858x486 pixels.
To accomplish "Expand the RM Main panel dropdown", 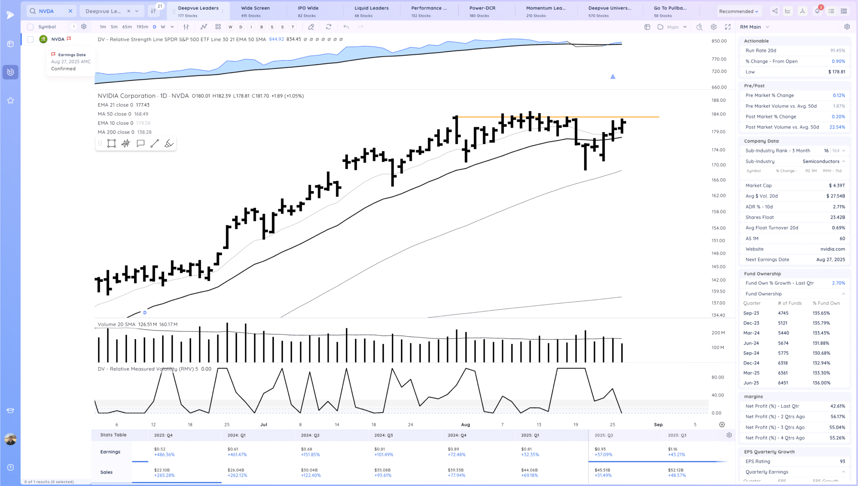I will point(768,27).
